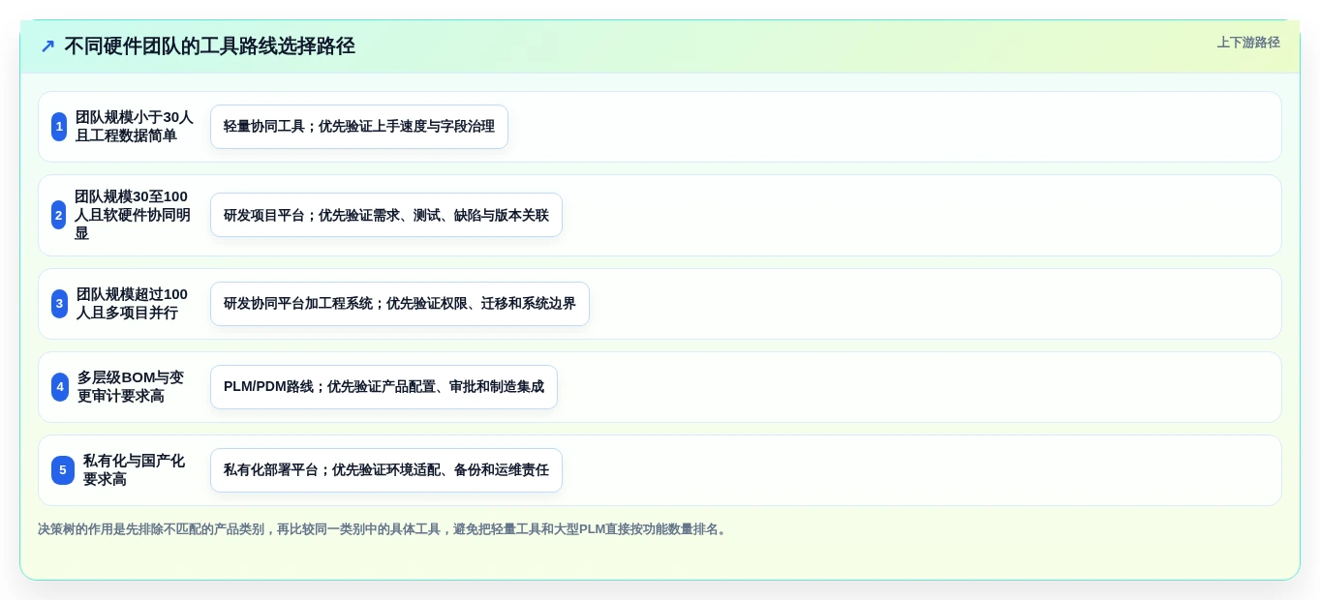Click the condition 团队规模小于30人且工程数据简单
This screenshot has width=1320, height=600.
(x=135, y=127)
